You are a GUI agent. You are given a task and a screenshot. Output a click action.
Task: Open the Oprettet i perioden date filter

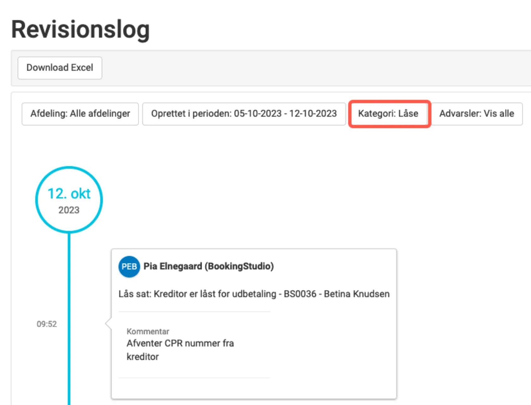244,114
